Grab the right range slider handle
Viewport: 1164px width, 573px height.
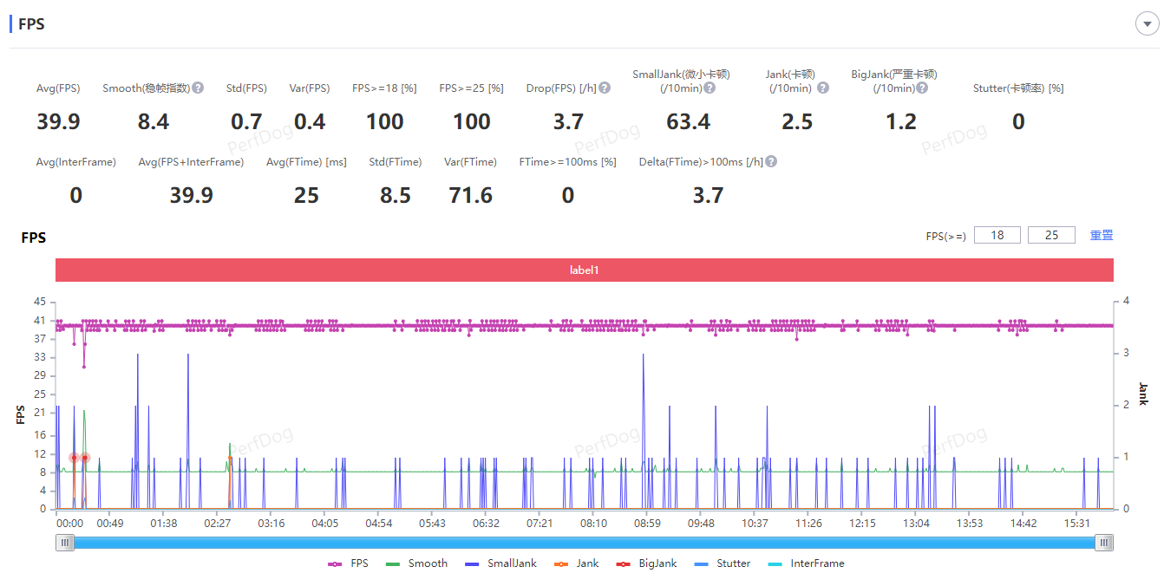click(x=1103, y=543)
